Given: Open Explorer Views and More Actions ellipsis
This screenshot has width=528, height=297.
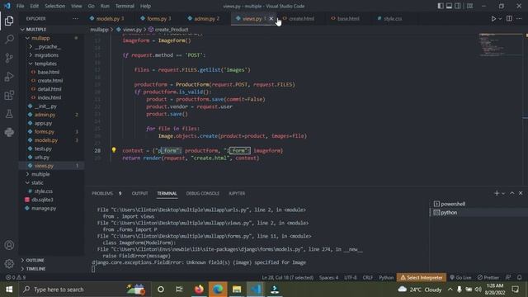Looking at the screenshot, I should (75, 19).
